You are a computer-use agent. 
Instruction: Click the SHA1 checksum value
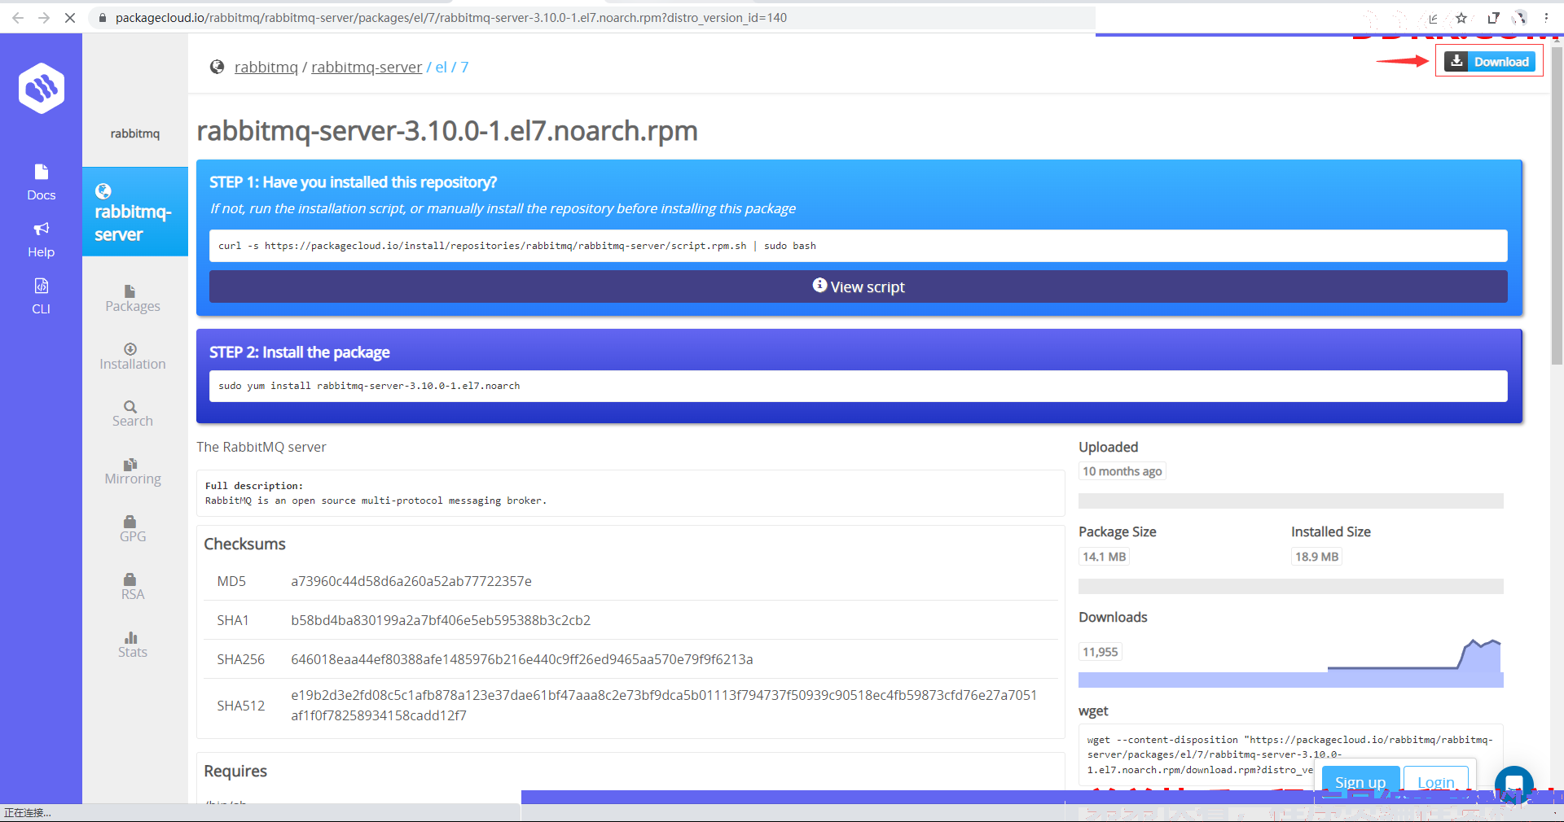[441, 620]
